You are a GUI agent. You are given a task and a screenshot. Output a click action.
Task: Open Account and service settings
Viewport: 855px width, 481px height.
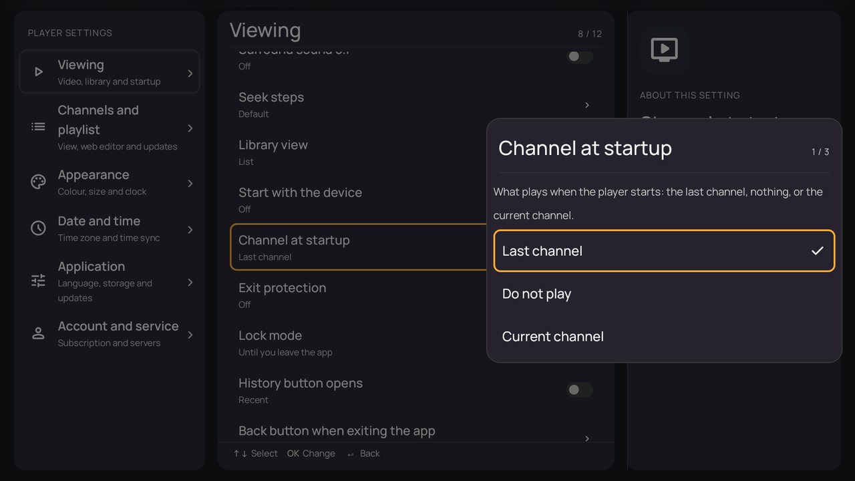[x=110, y=333]
